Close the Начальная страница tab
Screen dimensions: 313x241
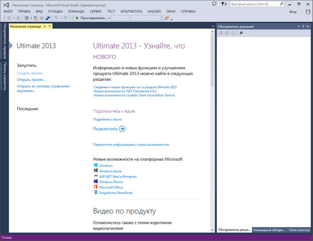coord(50,26)
